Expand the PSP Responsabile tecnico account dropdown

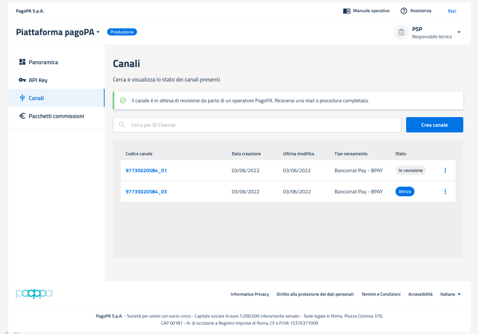tap(458, 32)
